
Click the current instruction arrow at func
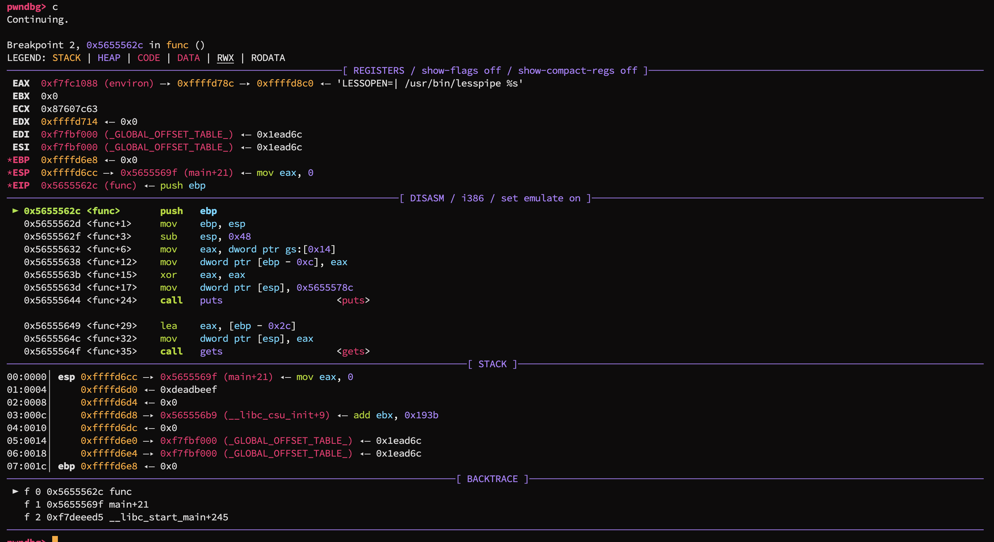point(15,211)
